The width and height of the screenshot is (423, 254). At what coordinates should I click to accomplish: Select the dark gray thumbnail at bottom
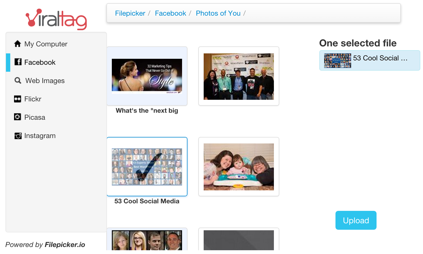pyautogui.click(x=239, y=240)
